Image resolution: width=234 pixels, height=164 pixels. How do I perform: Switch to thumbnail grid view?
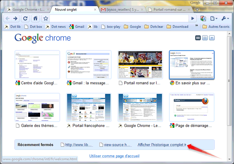198,38
